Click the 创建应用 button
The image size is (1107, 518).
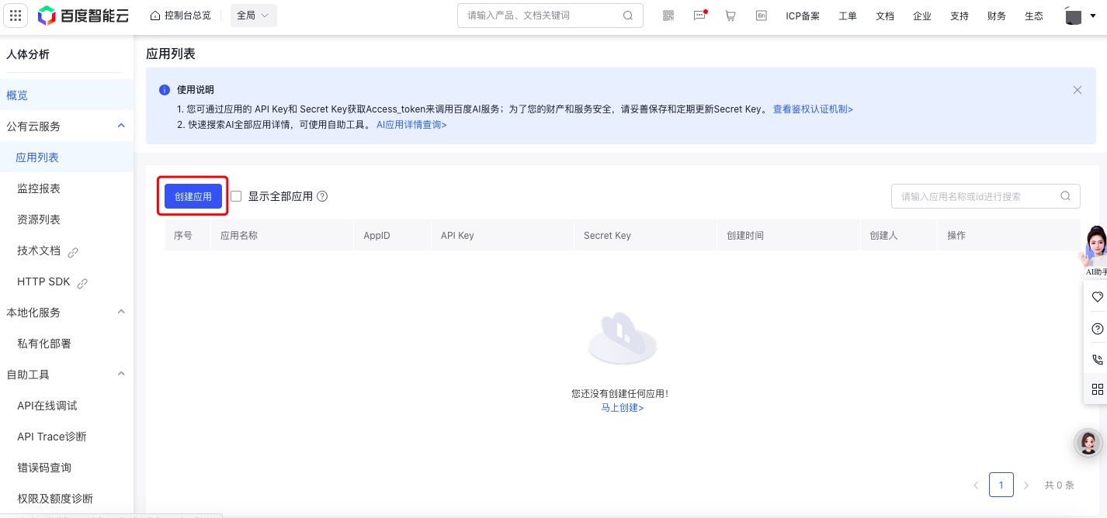192,196
